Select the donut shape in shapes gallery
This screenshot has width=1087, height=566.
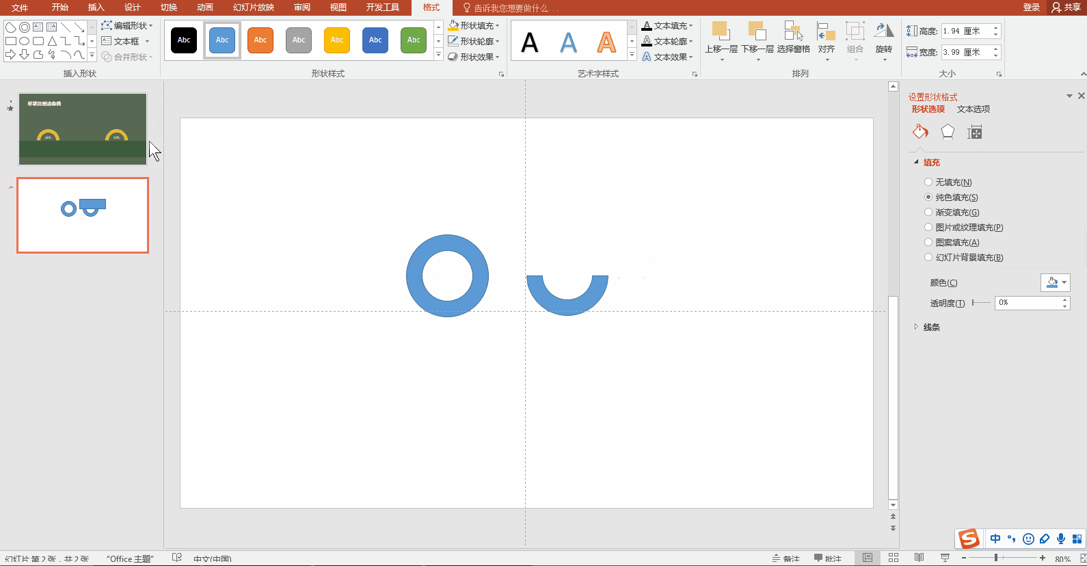pos(25,27)
